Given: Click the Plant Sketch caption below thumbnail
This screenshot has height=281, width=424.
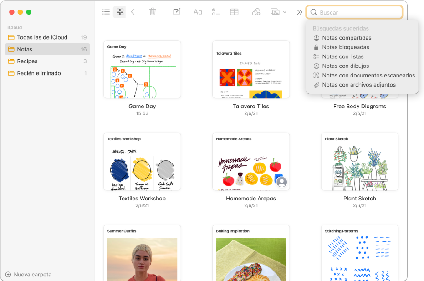Looking at the screenshot, I should [x=360, y=199].
